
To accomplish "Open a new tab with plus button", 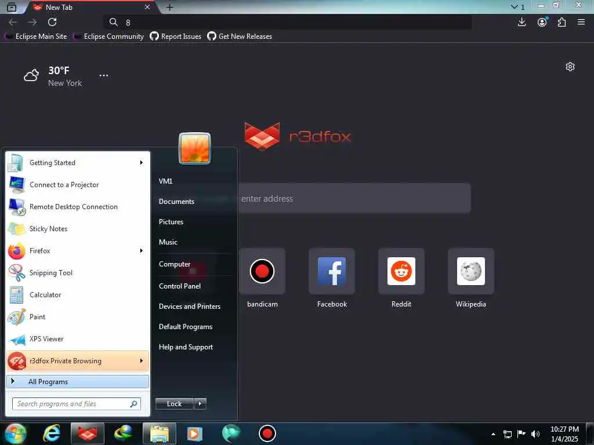I will point(170,7).
